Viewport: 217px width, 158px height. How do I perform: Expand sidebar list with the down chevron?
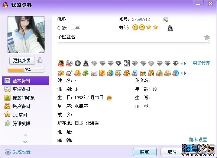[25, 142]
